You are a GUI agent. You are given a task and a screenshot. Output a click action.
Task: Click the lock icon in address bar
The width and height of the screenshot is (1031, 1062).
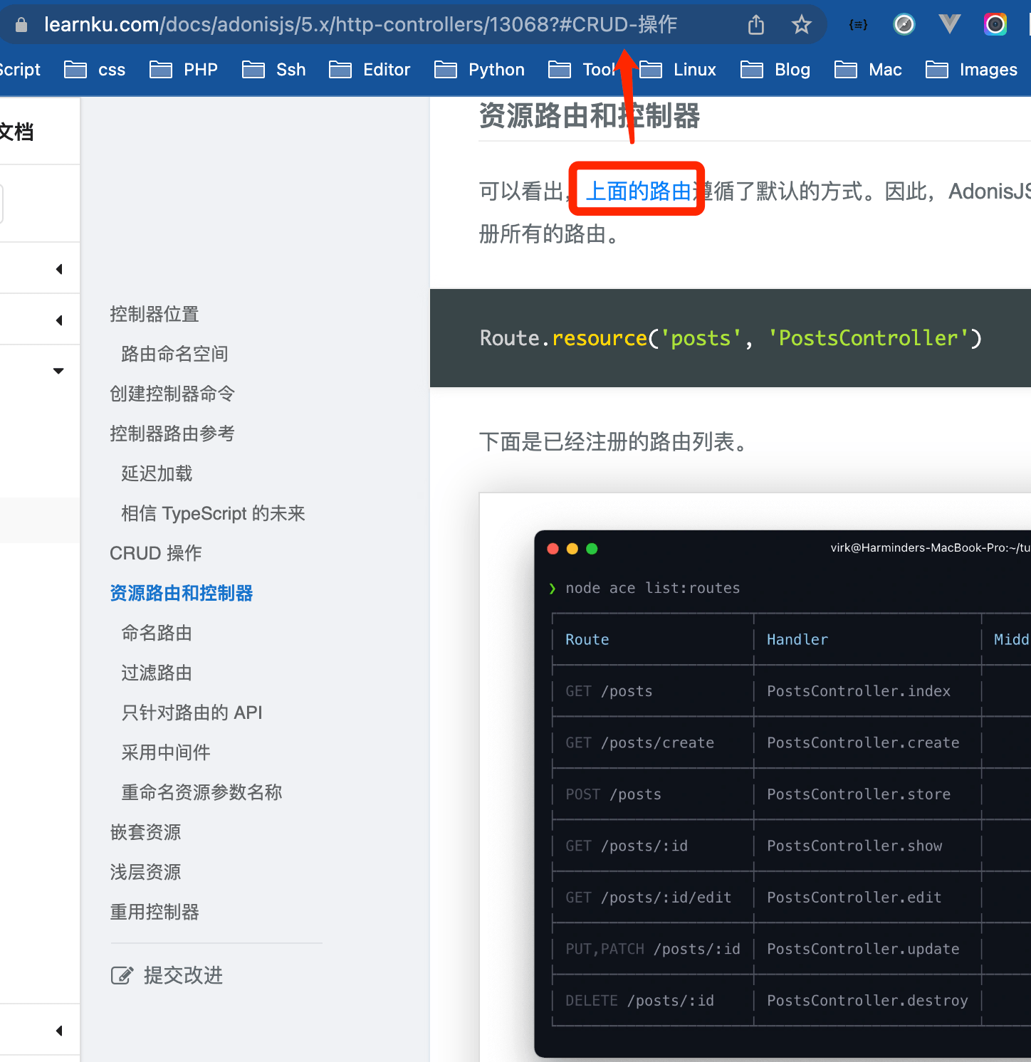(x=21, y=25)
